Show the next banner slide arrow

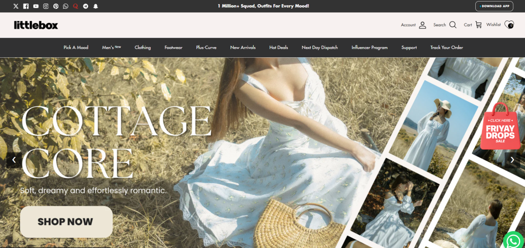click(x=512, y=160)
